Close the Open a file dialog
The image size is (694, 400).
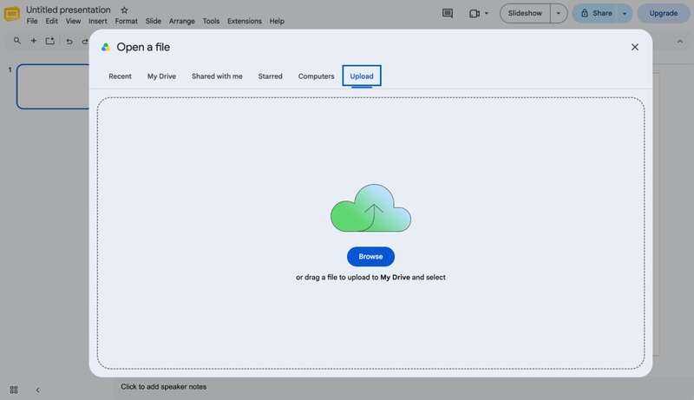coord(635,47)
